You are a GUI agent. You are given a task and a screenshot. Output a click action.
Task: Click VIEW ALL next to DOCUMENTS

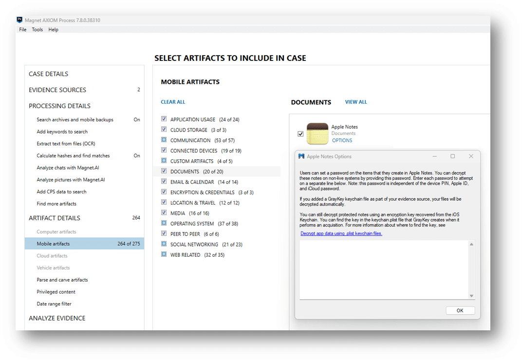pyautogui.click(x=356, y=102)
